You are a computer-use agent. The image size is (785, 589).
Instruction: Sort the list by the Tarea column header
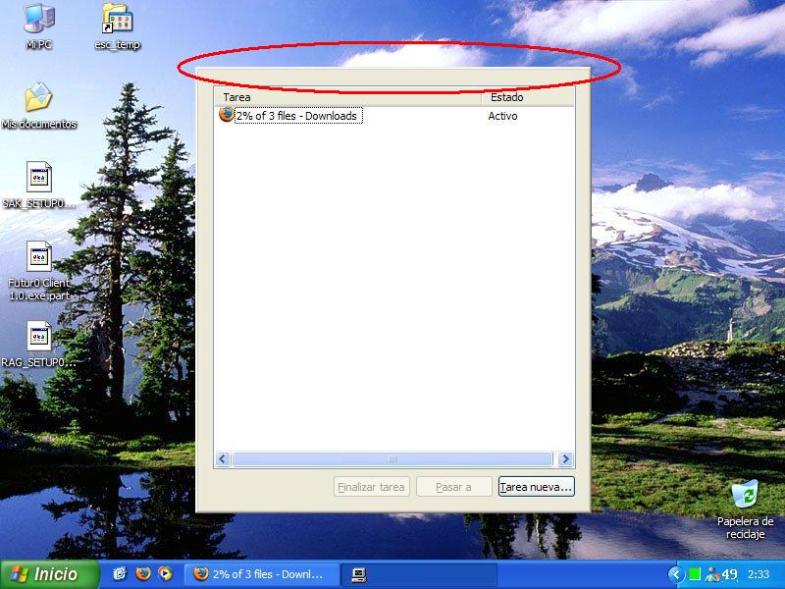pyautogui.click(x=348, y=97)
